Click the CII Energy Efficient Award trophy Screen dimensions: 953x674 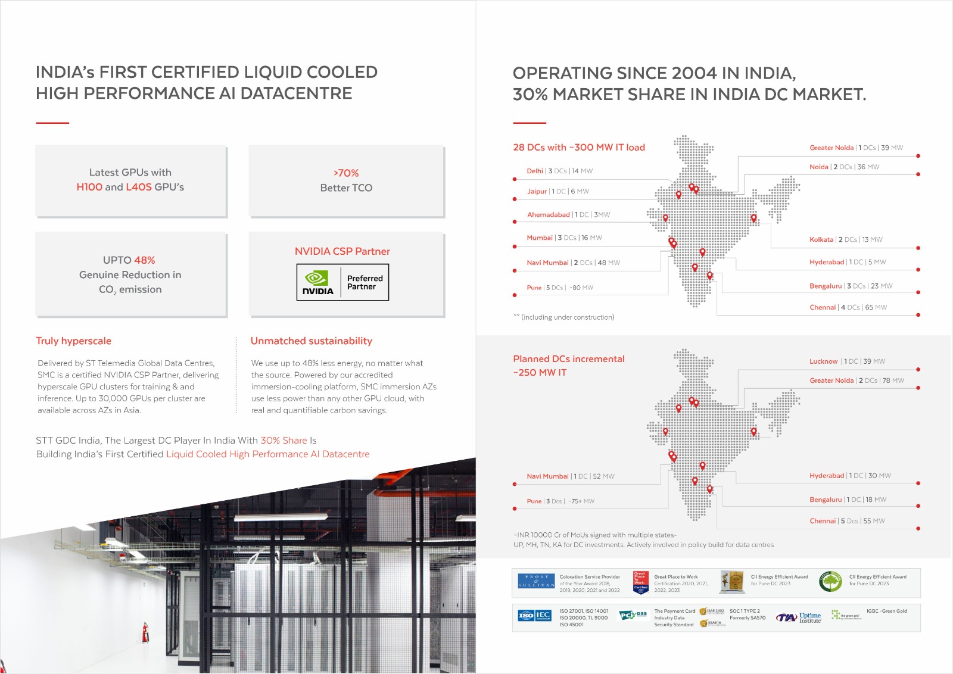732,582
